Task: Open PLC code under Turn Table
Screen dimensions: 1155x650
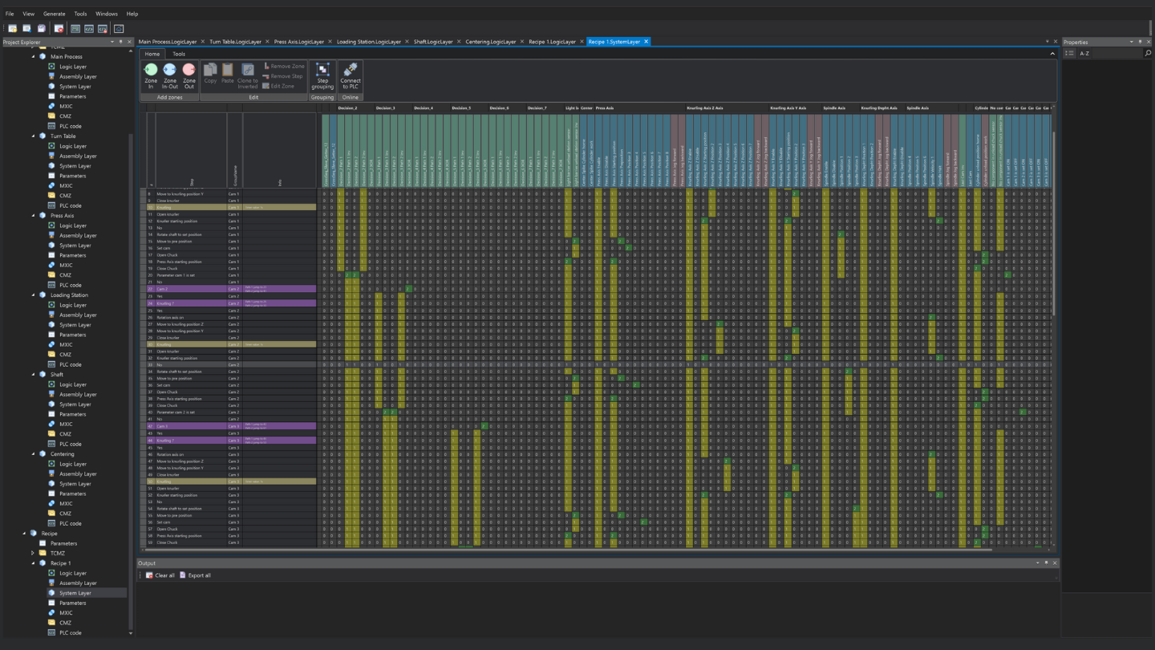Action: click(70, 205)
